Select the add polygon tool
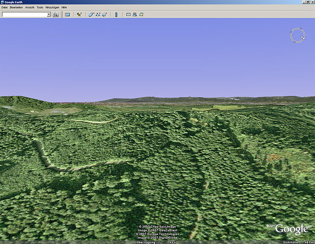Screen dimensions: 315x244 92,15
